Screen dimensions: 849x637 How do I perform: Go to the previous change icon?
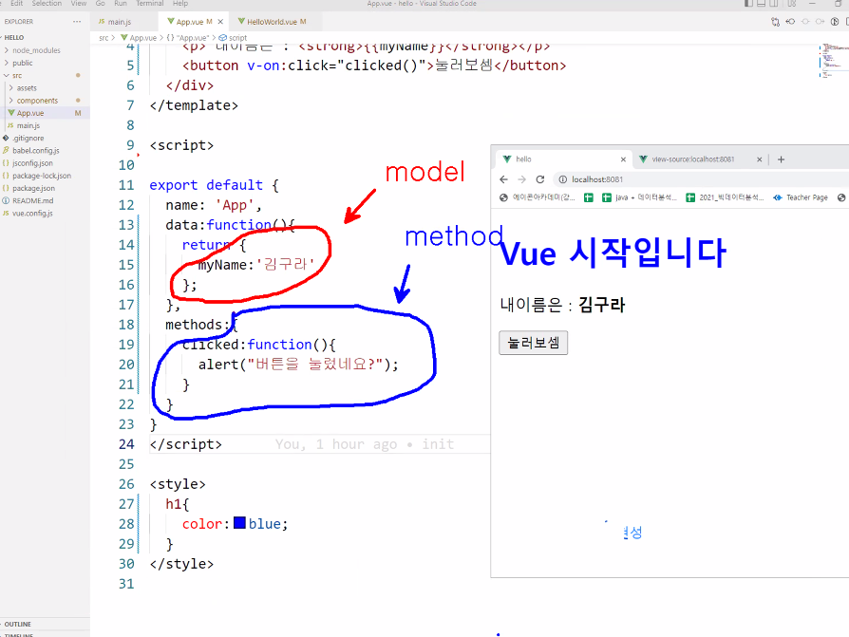790,22
